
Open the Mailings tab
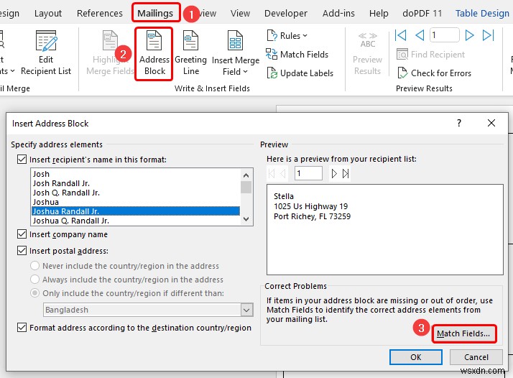[x=155, y=13]
